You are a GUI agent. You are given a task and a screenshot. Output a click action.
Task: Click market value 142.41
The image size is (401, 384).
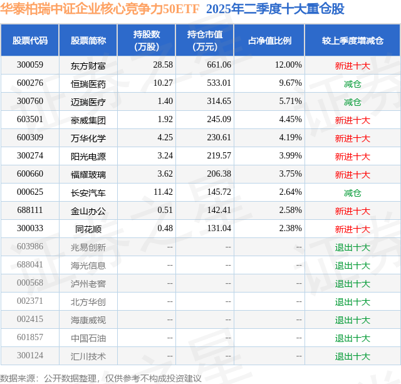(x=219, y=210)
